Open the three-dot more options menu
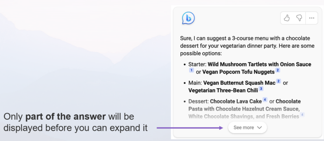 [x=312, y=18]
